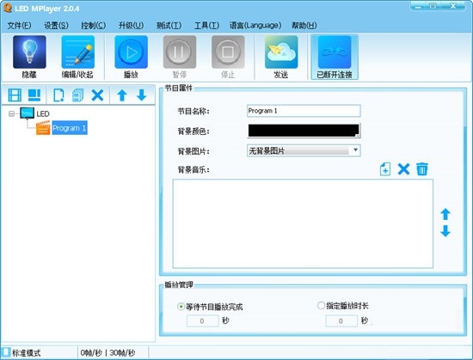Move the program up with the tree up arrow

(122, 95)
